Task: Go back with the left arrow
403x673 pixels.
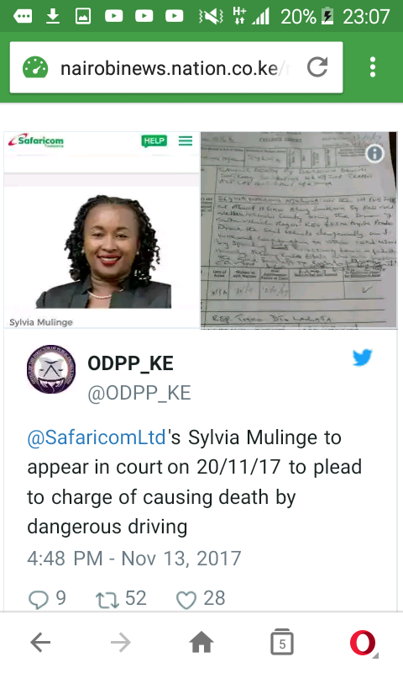Action: coord(40,643)
